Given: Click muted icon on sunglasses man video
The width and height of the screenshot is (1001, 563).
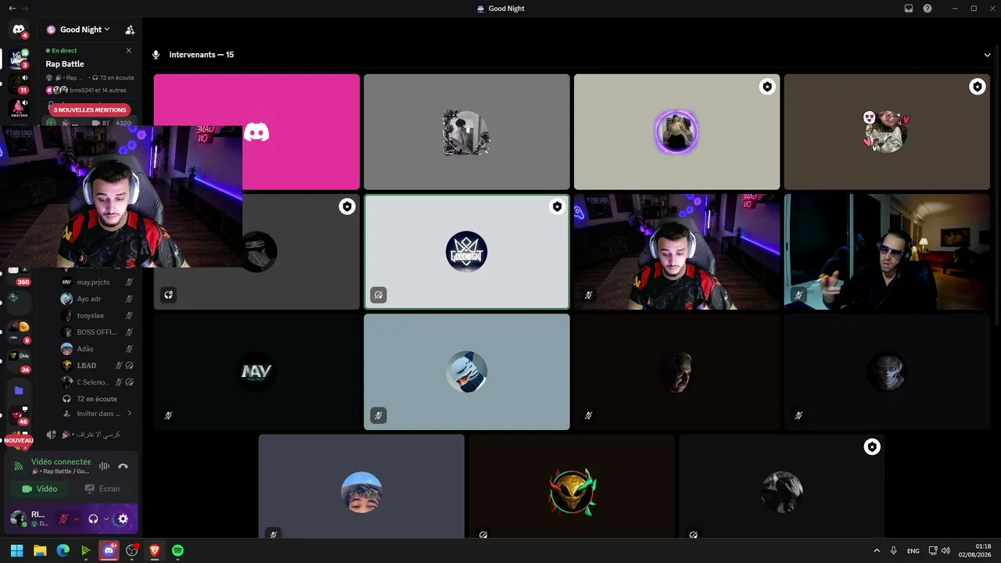Looking at the screenshot, I should [798, 295].
